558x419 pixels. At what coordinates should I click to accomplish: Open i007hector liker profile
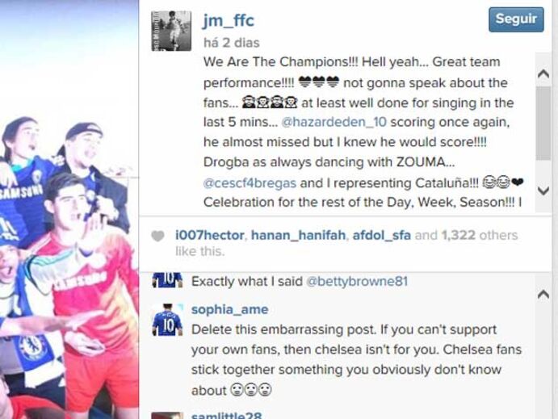(210, 235)
